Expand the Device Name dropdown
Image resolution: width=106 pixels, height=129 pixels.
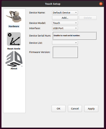pyautogui.click(x=65, y=13)
